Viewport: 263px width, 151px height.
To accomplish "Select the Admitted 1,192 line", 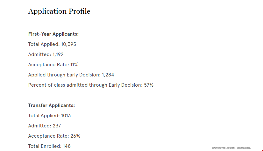I will (46, 54).
